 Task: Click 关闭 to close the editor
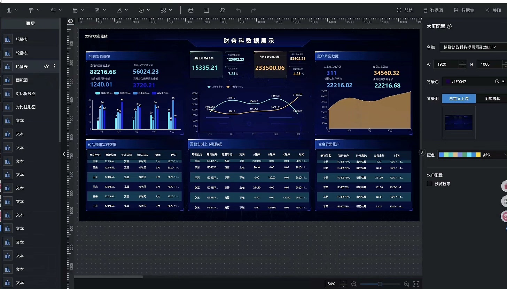coord(493,10)
